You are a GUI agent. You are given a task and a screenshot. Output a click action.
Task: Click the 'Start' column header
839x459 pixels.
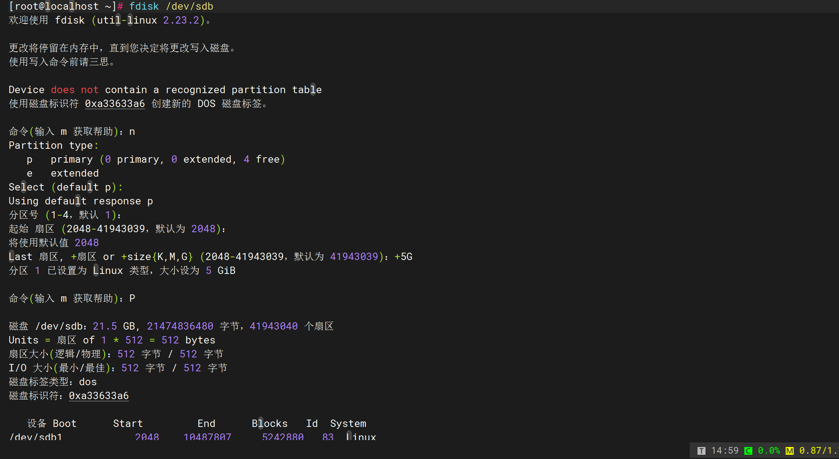[x=128, y=423]
